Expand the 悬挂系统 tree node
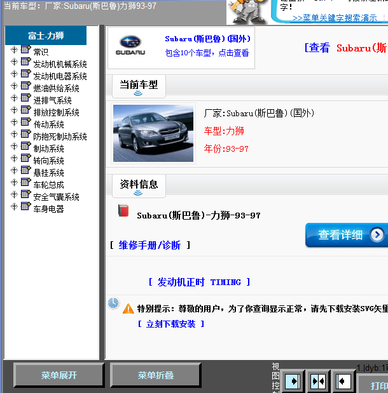The width and height of the screenshot is (388, 393). [14, 170]
